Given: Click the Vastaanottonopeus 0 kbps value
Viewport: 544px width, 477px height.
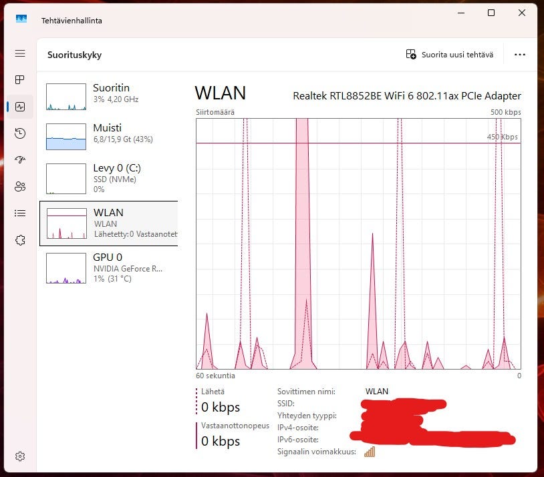Looking at the screenshot, I should pos(221,441).
